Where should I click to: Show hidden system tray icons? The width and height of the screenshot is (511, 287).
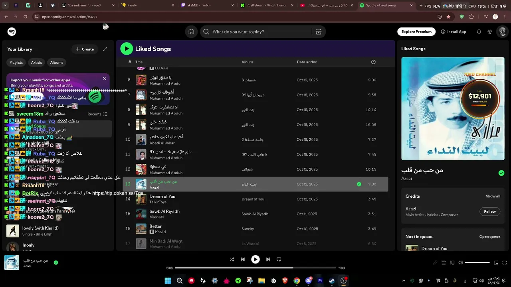(x=404, y=281)
